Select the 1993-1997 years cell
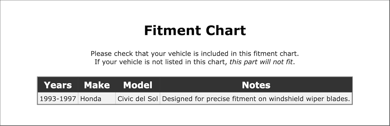The height and width of the screenshot is (126, 390). [x=58, y=99]
